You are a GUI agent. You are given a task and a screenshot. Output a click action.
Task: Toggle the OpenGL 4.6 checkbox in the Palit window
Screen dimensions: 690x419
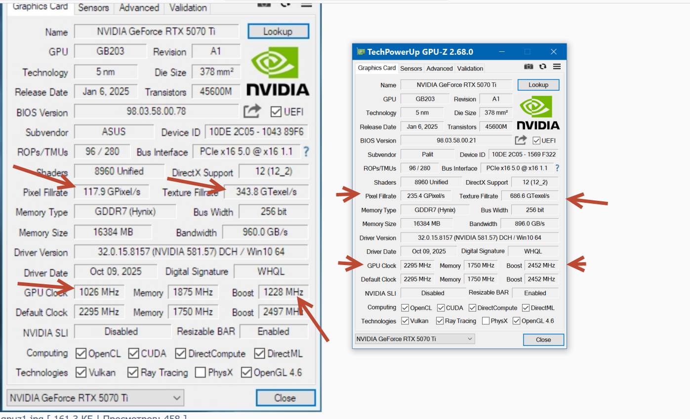click(517, 321)
